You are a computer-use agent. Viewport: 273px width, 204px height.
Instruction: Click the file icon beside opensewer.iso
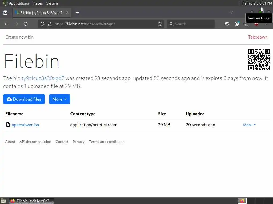8,125
